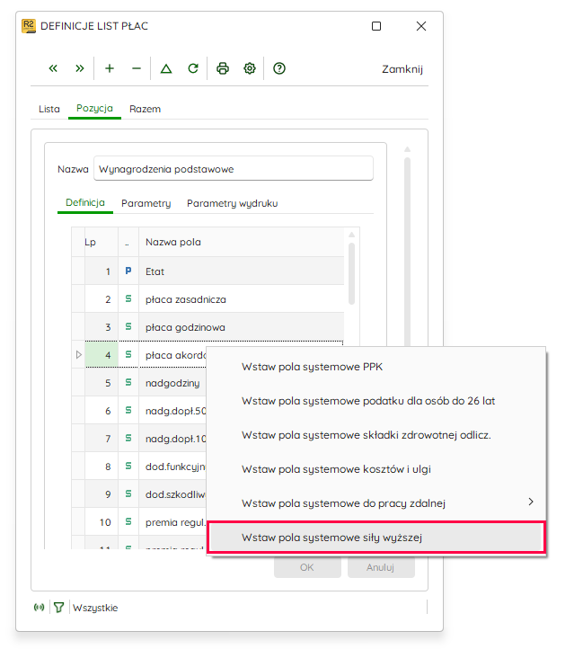
Task: Click the P type marker for Etat
Action: pyautogui.click(x=128, y=271)
